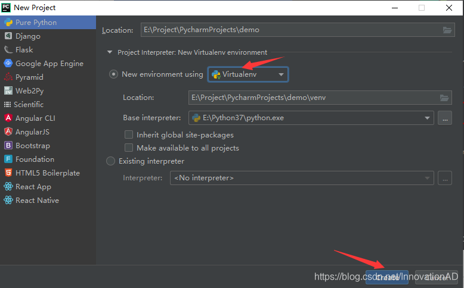Browse folder for venv Location
This screenshot has width=464, height=288.
(444, 98)
